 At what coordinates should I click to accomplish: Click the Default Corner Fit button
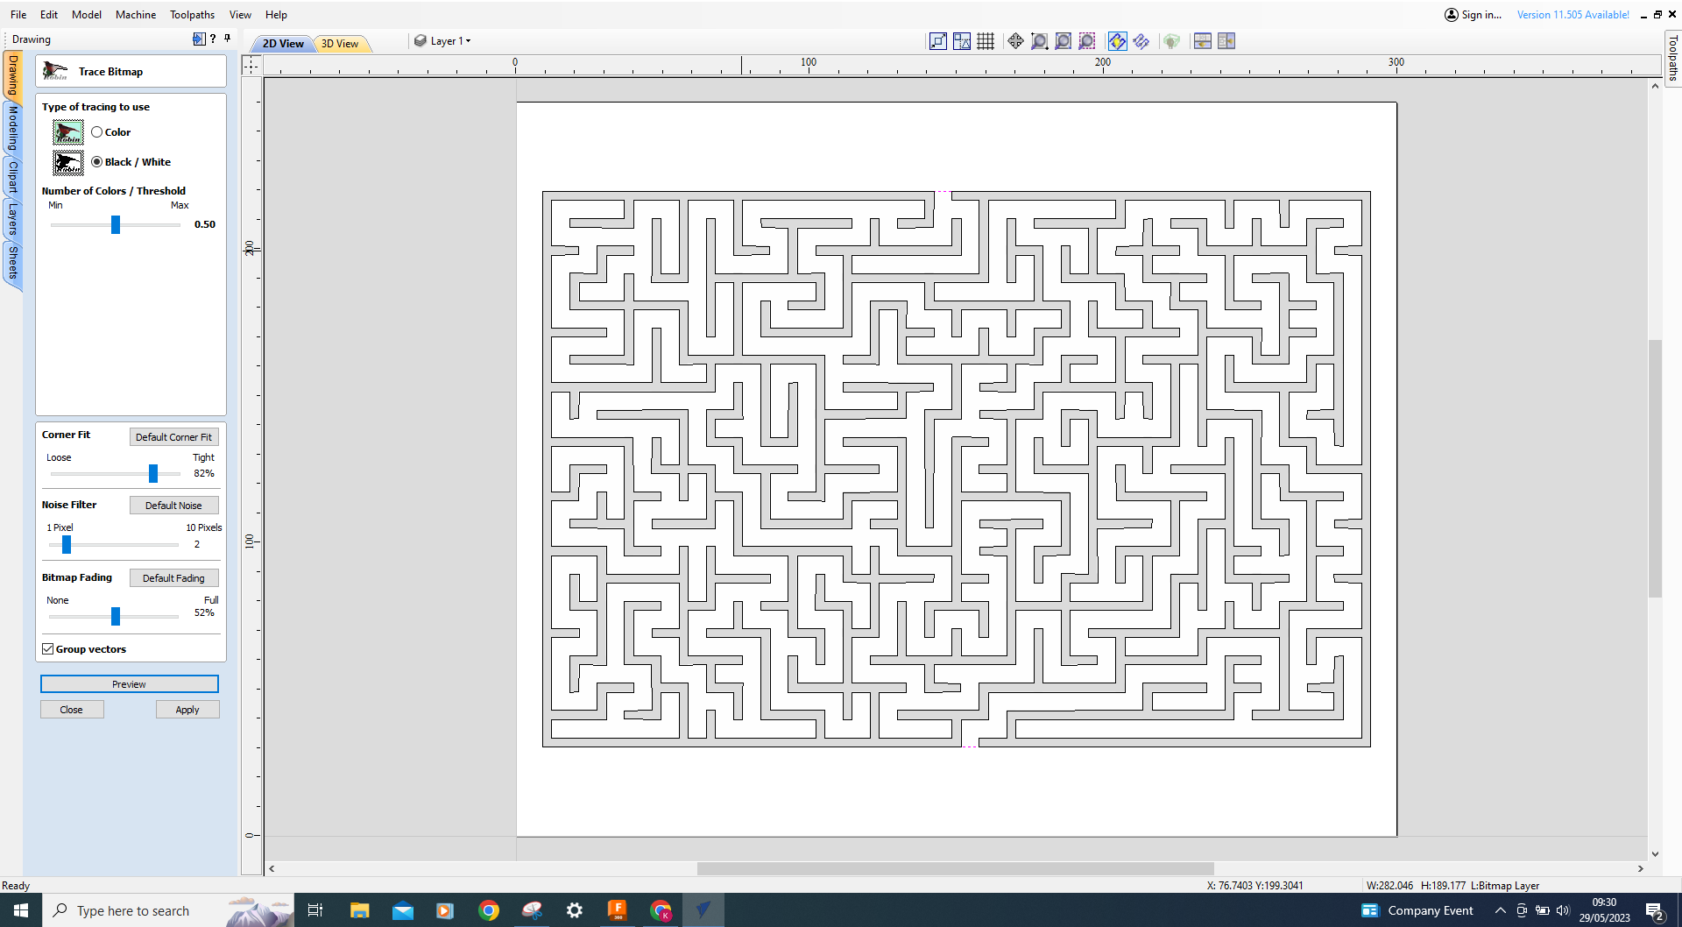[173, 437]
